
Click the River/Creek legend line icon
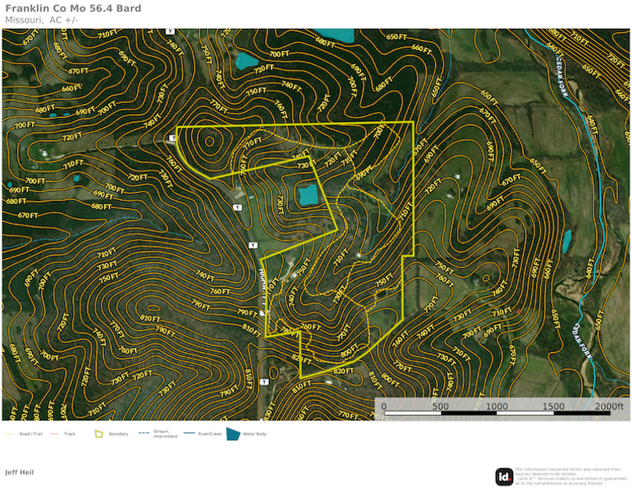(x=189, y=433)
